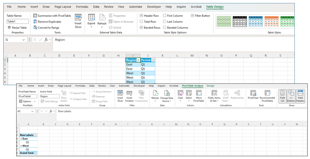The image size is (310, 159).
Task: Enable the Total Row checkbox
Action: [141, 22]
